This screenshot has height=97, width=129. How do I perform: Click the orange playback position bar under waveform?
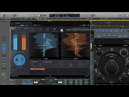pos(75,59)
